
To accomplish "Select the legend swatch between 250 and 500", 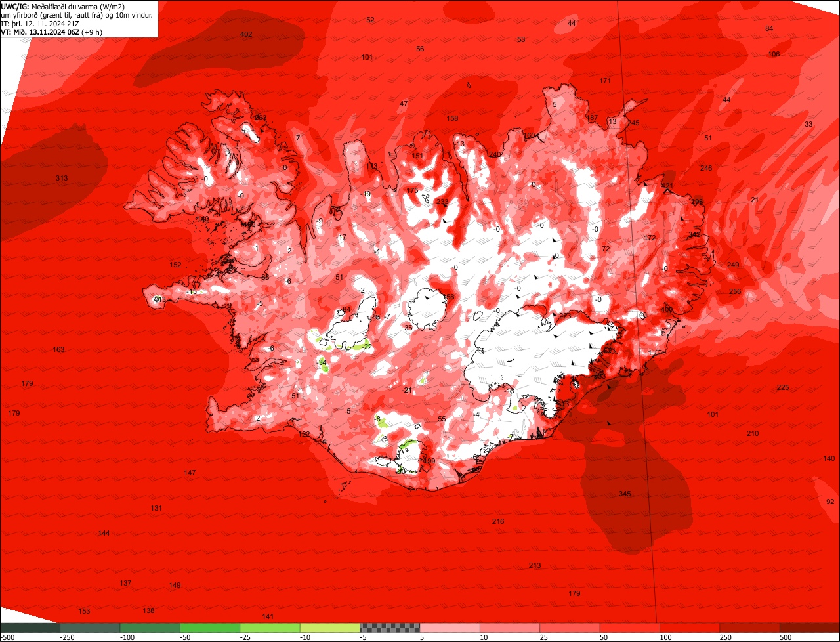I will (750, 628).
